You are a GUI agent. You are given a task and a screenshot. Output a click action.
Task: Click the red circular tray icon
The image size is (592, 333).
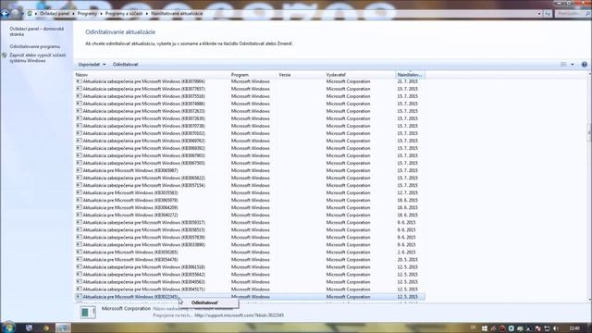click(x=502, y=328)
